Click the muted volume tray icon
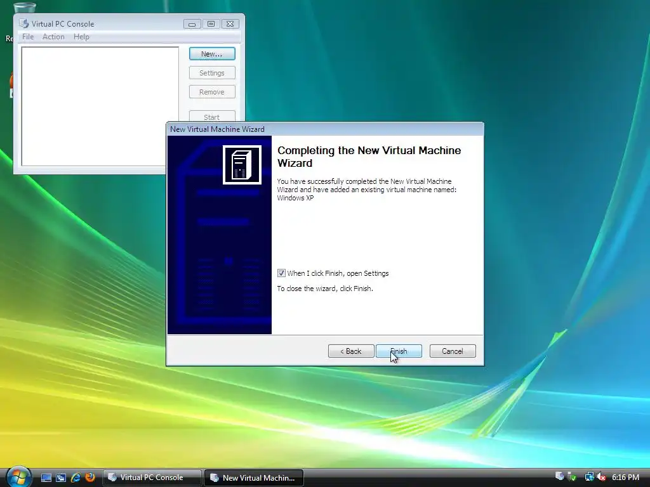 601,477
